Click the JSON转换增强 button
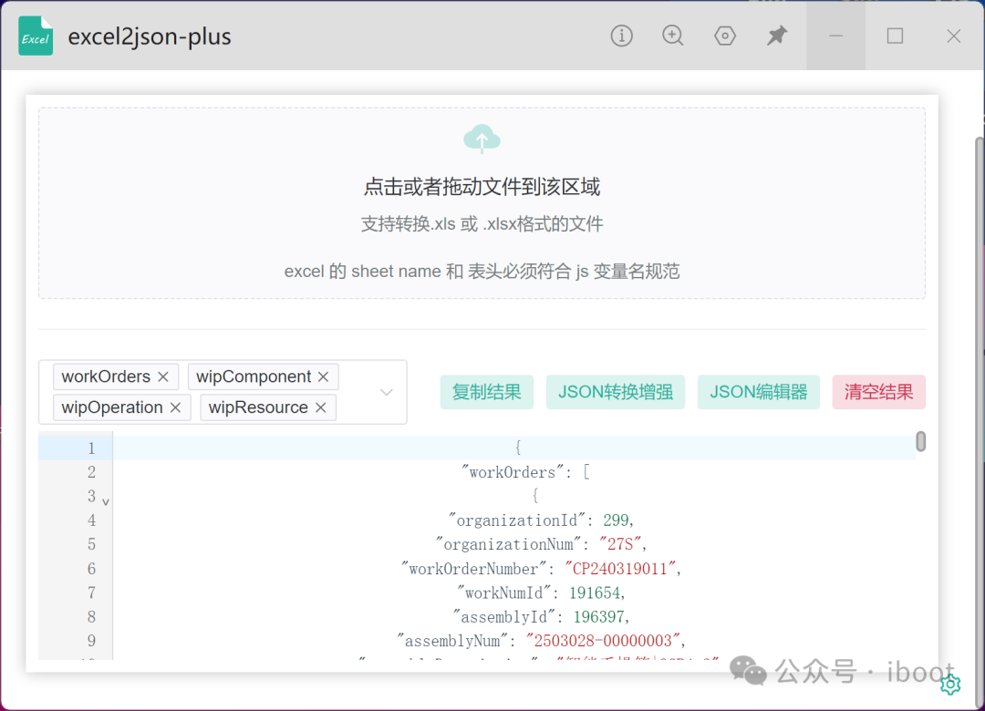 pos(616,392)
